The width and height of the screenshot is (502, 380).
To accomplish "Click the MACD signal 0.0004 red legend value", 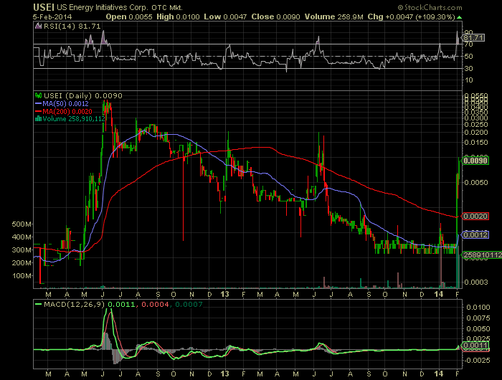I will click(155, 304).
